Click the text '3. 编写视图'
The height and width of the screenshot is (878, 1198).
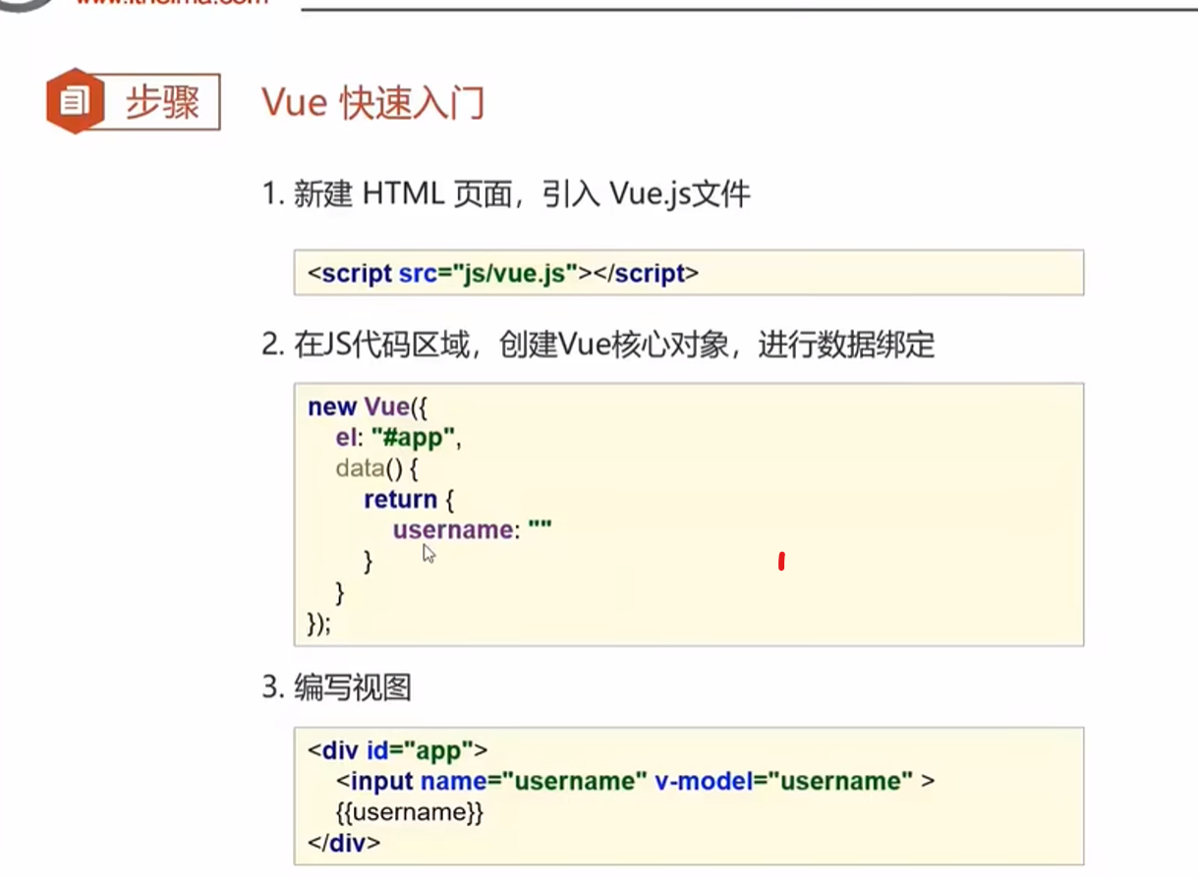pos(336,688)
